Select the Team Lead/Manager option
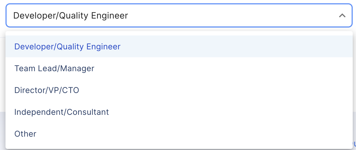The height and width of the screenshot is (150, 356). 54,68
